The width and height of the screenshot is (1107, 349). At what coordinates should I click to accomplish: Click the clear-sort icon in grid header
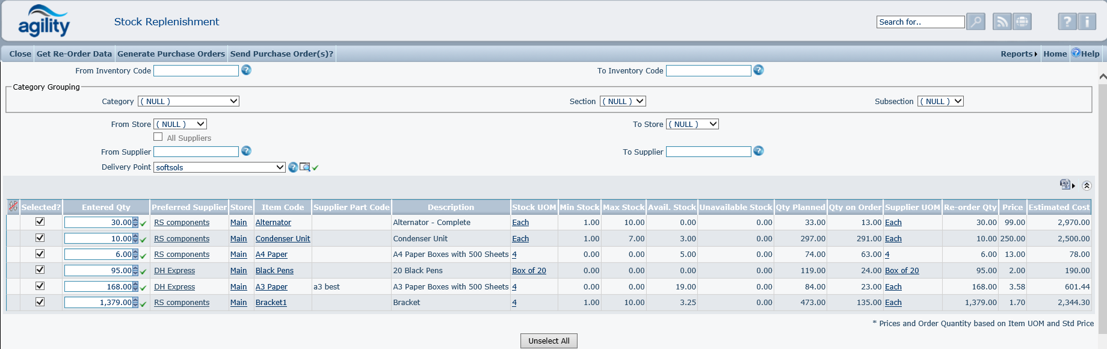coord(13,207)
